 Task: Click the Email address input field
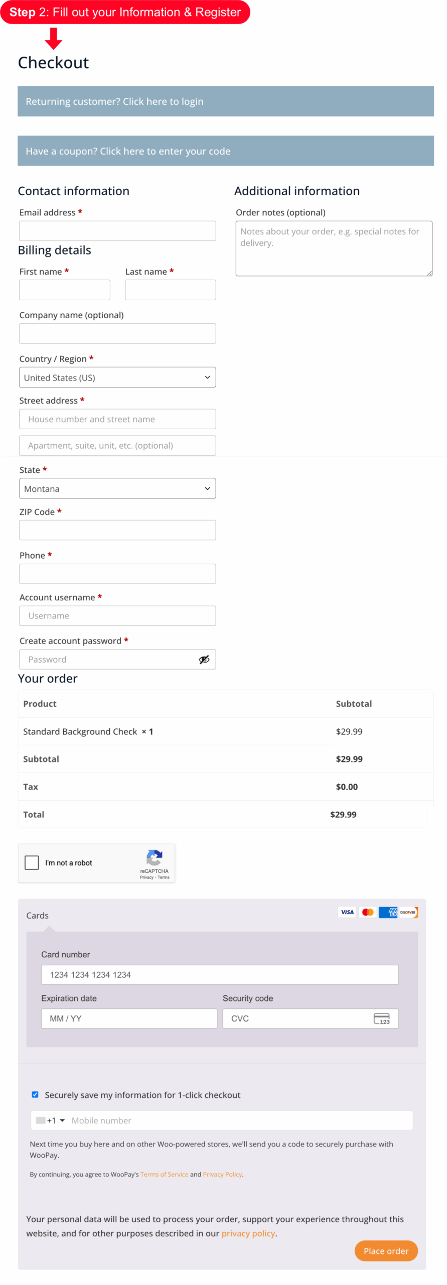(x=117, y=231)
